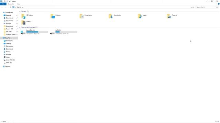Click the This PC address bar breadcrumb

19,7
